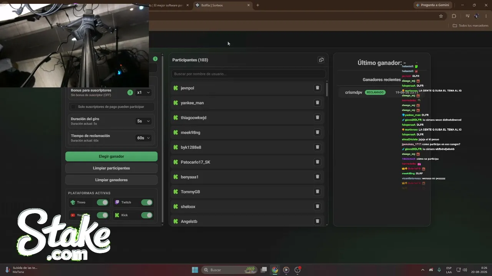Click the green info icon above settings
The image size is (492, 276).
[155, 59]
